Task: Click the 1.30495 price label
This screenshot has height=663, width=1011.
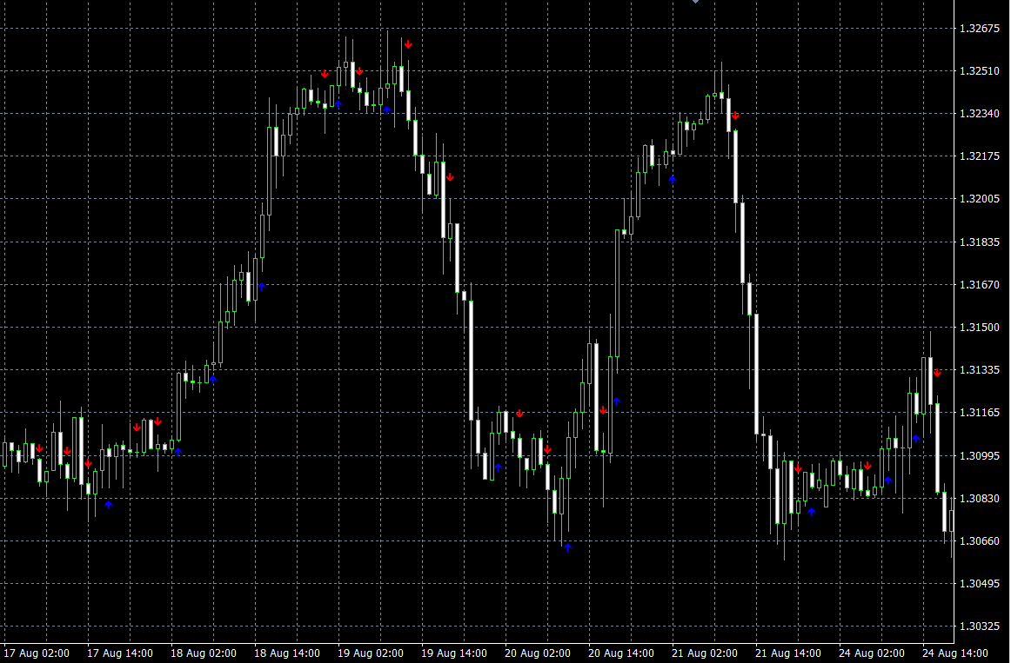Action: 980,583
